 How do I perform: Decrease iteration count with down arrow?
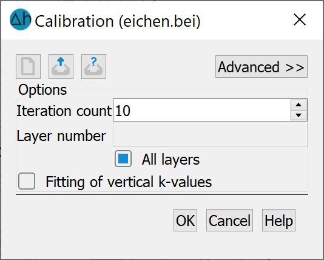coord(299,115)
